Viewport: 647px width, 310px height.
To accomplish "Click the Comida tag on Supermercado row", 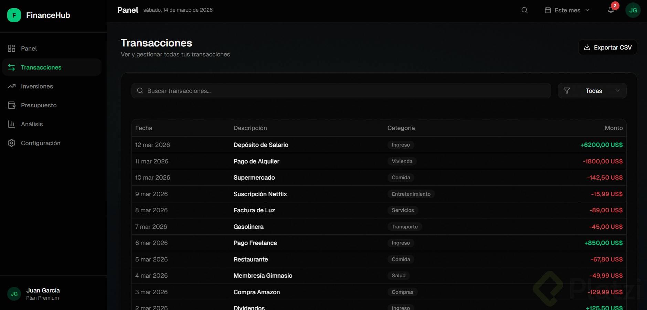I will pos(401,178).
